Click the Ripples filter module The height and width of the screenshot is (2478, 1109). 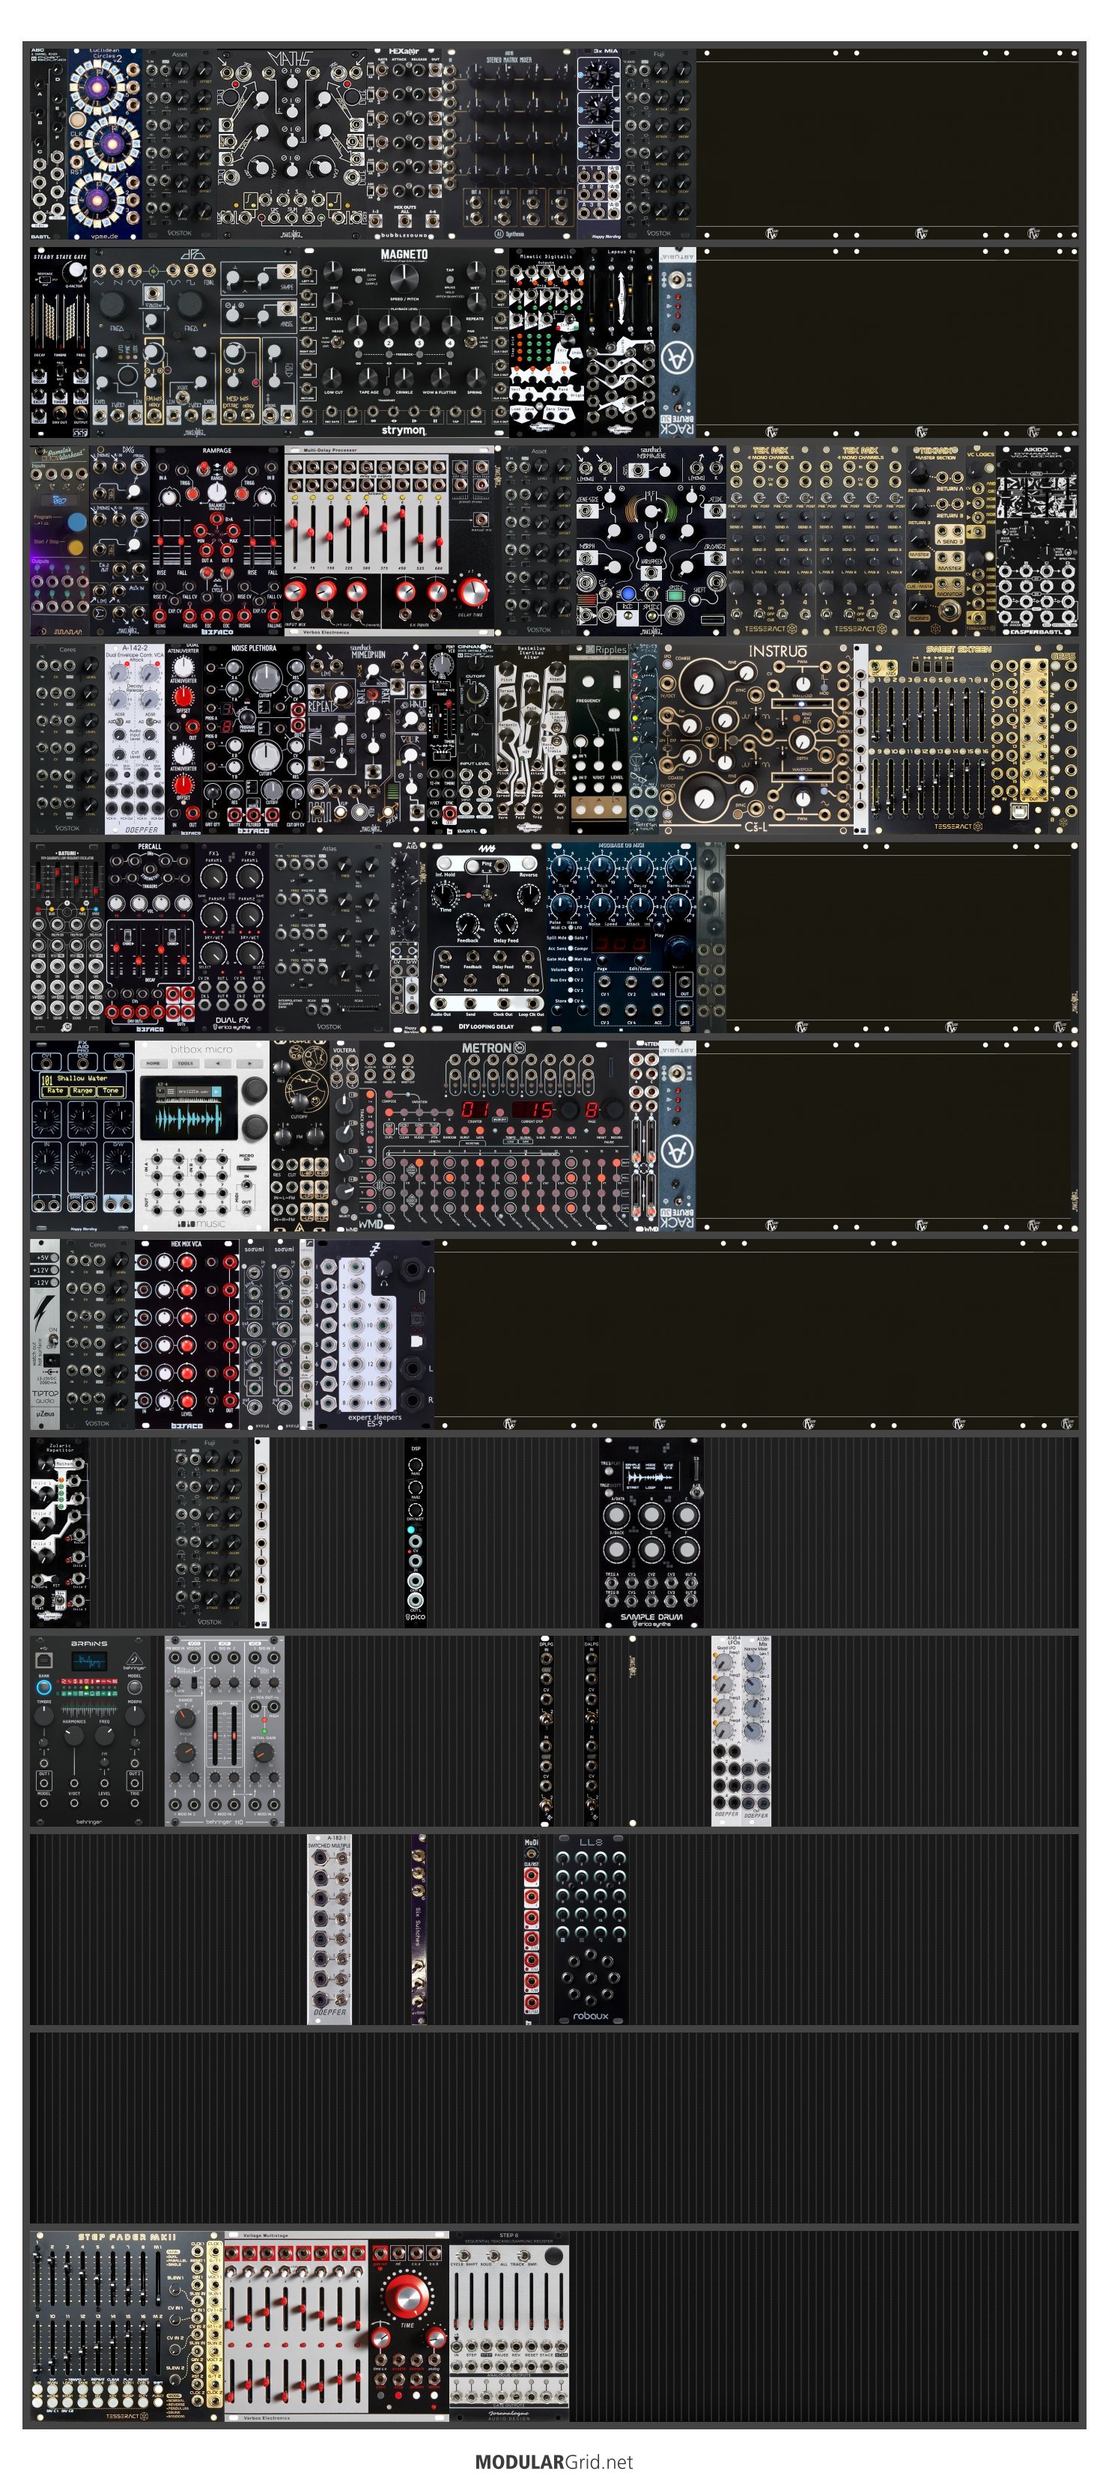[599, 739]
